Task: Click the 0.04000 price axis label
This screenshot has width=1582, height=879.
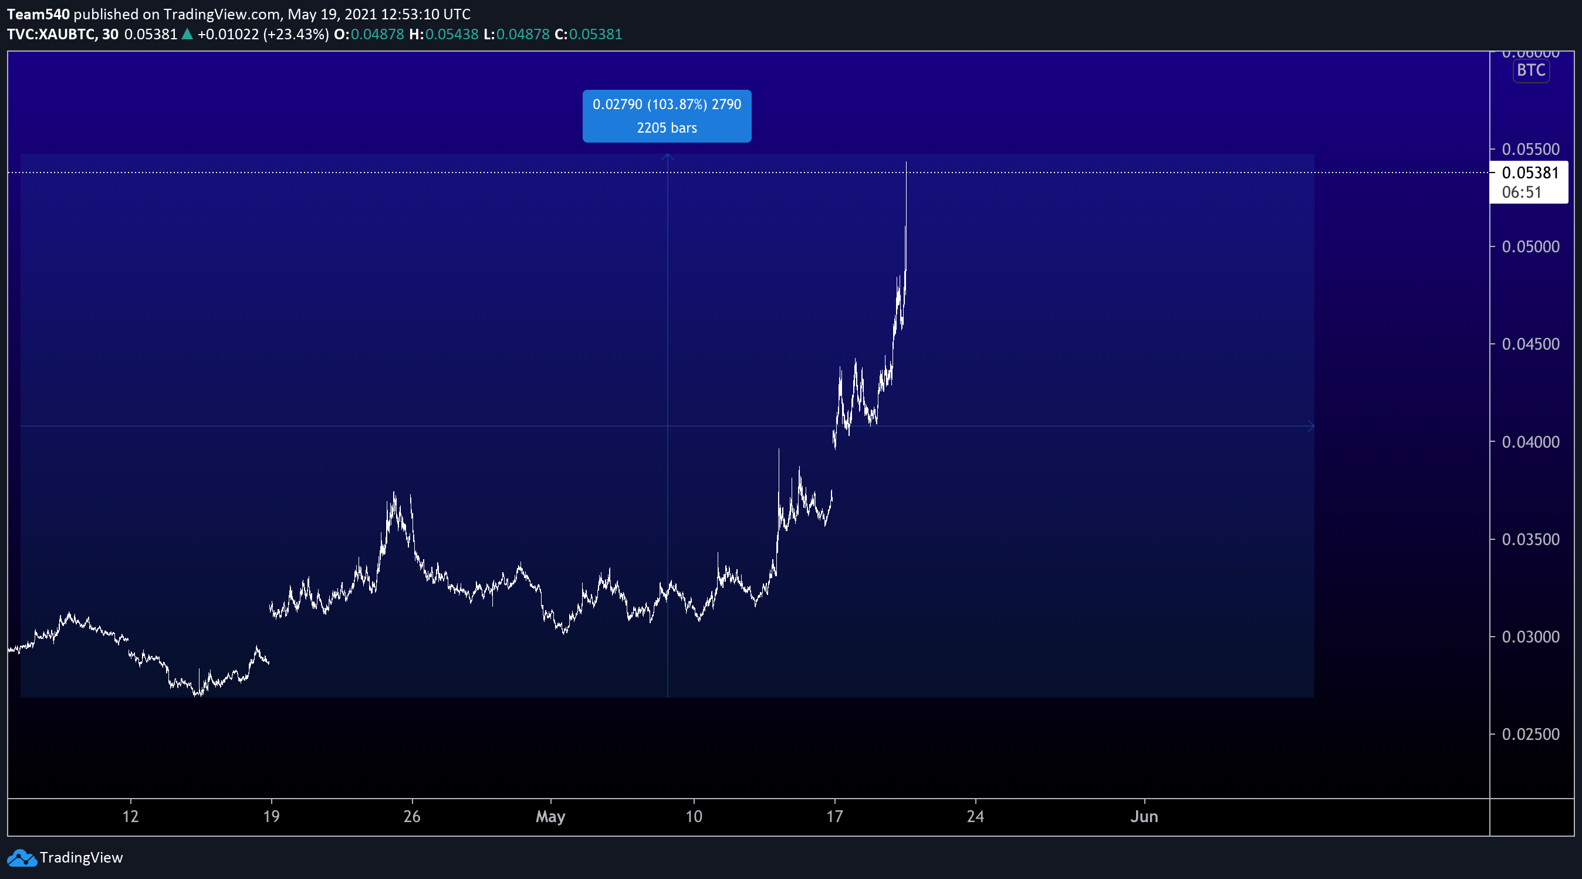Action: [1530, 442]
